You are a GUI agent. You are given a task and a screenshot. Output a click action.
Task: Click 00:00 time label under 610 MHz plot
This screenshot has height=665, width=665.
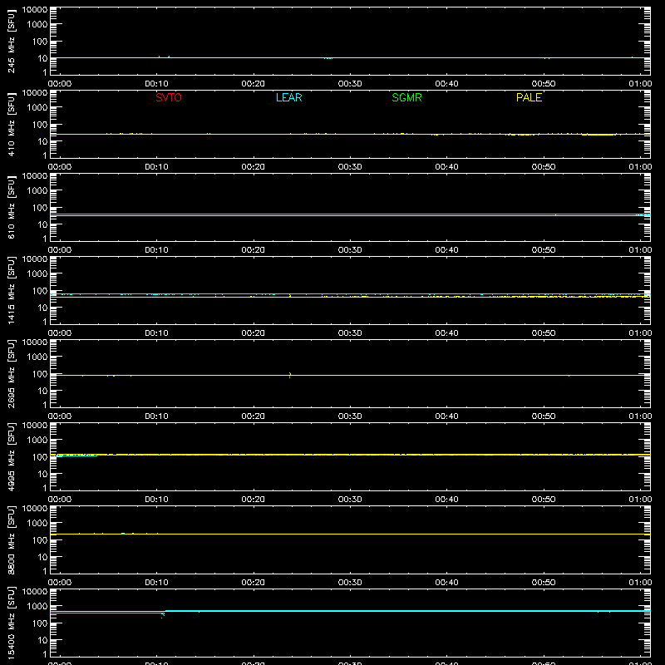[60, 250]
